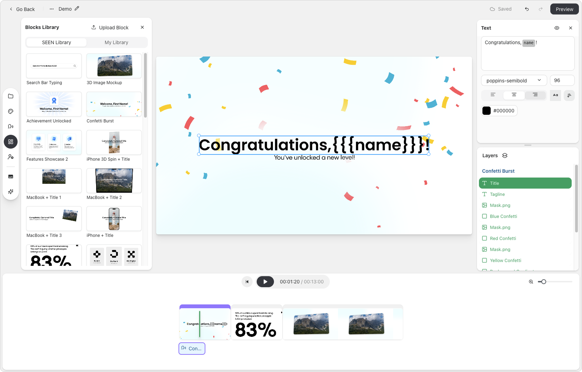Choose the Confetti Burst block thumbnail

(x=114, y=104)
